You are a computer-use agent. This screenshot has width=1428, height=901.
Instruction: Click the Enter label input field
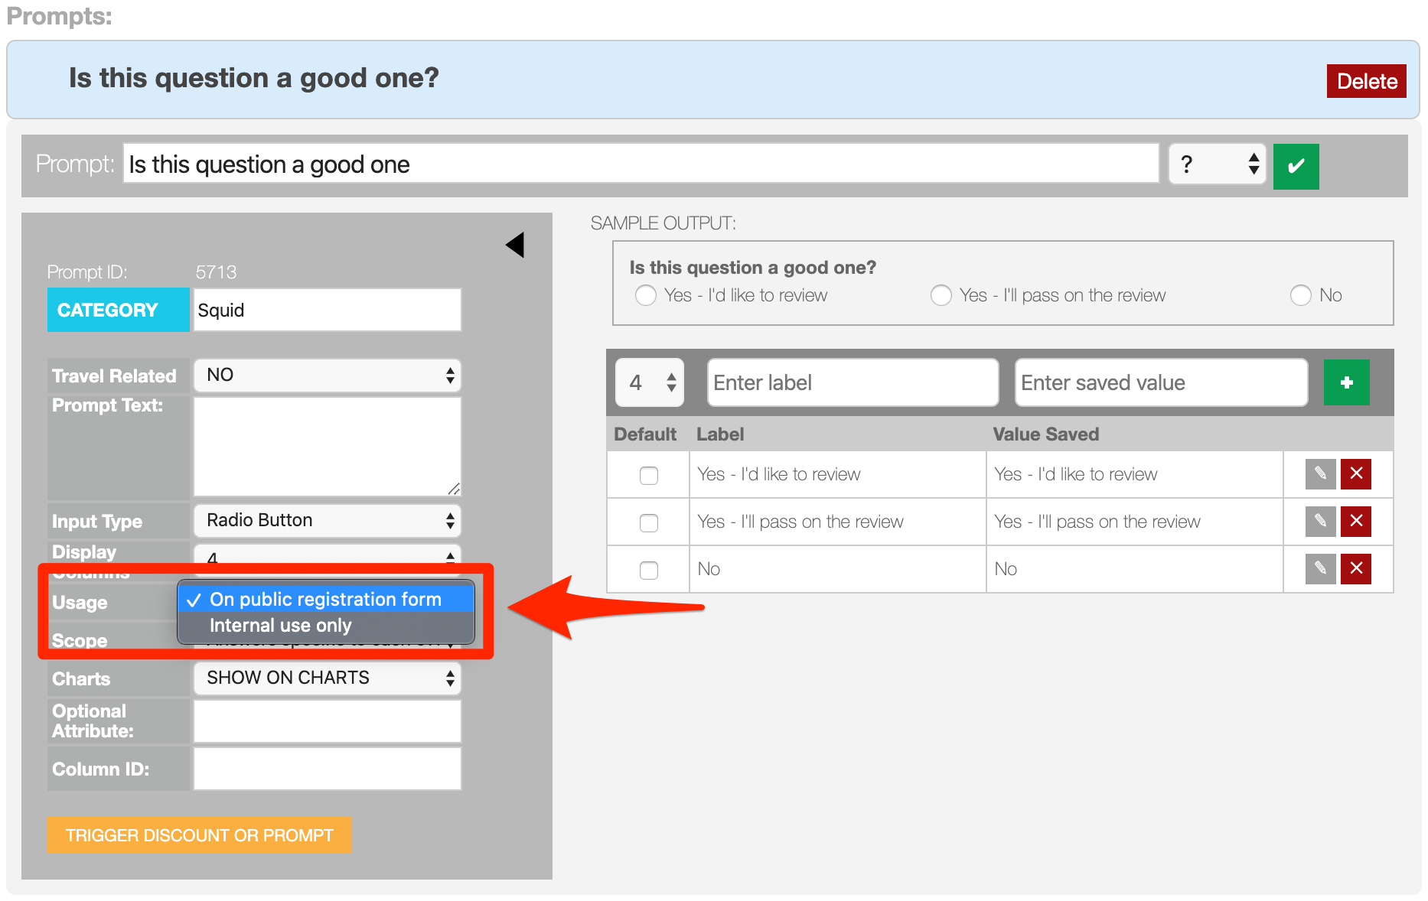pyautogui.click(x=853, y=382)
